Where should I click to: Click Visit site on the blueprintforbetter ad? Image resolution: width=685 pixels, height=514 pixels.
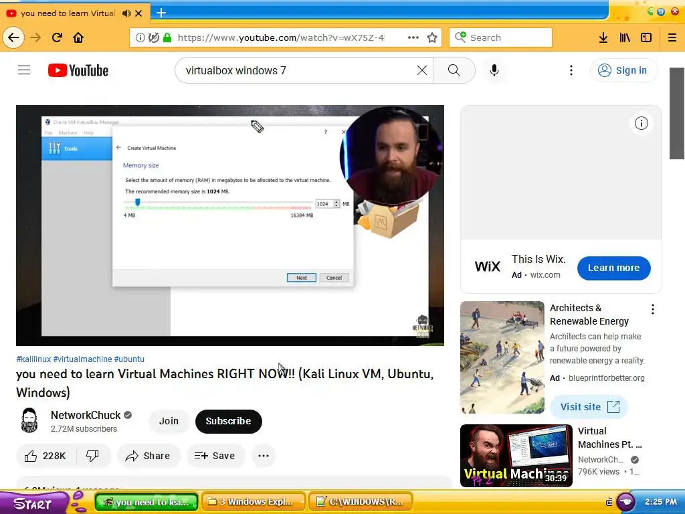[x=589, y=407]
